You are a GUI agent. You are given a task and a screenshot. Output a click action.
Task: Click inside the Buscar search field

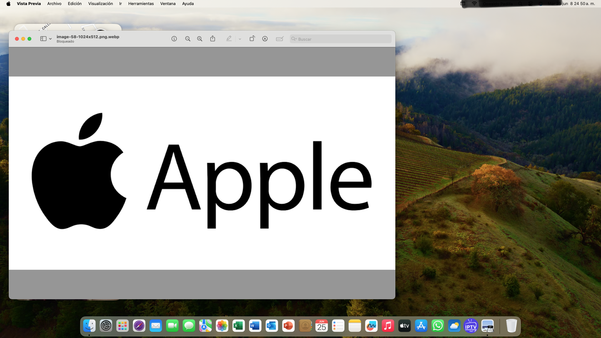(343, 39)
